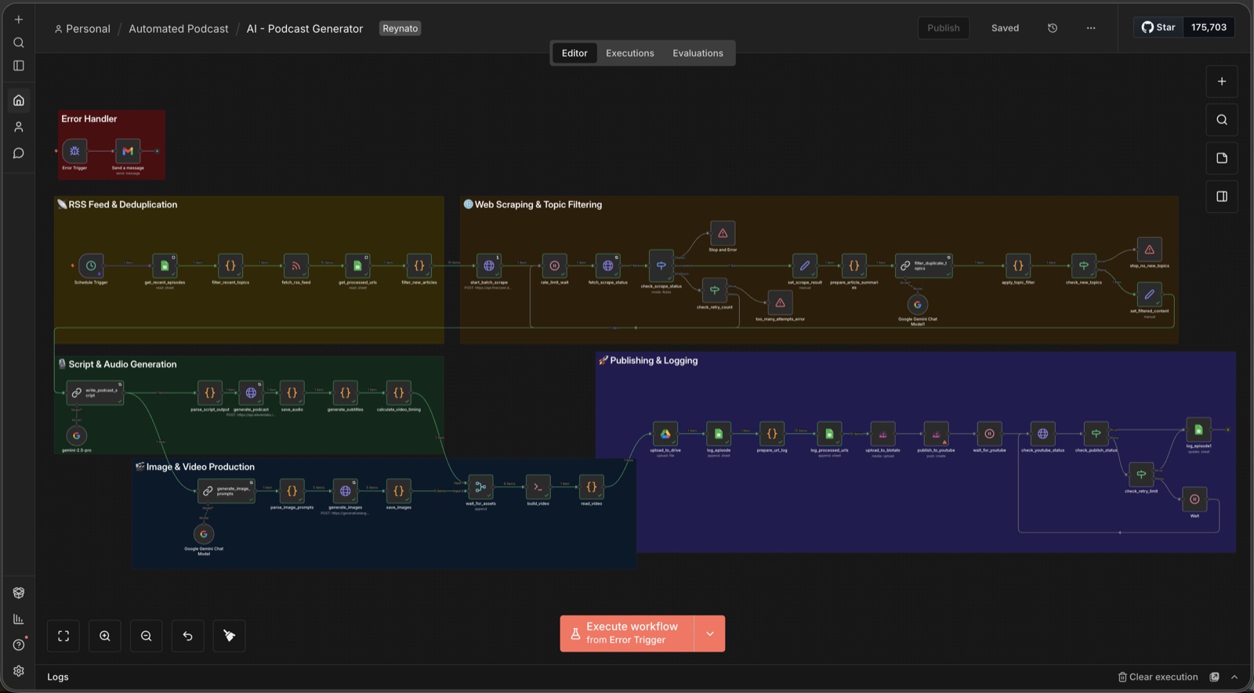
Task: Open the workflow more-options menu
Action: click(x=1091, y=28)
